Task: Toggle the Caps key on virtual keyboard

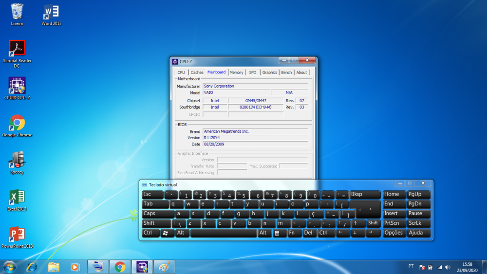Action: 158,214
